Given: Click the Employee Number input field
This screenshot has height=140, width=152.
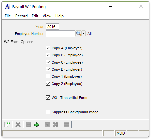Looking at the screenshot, I should 61,33.
